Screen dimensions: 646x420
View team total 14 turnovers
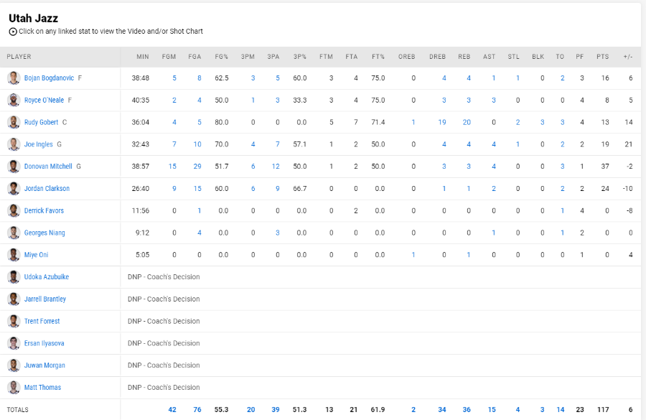coord(561,410)
